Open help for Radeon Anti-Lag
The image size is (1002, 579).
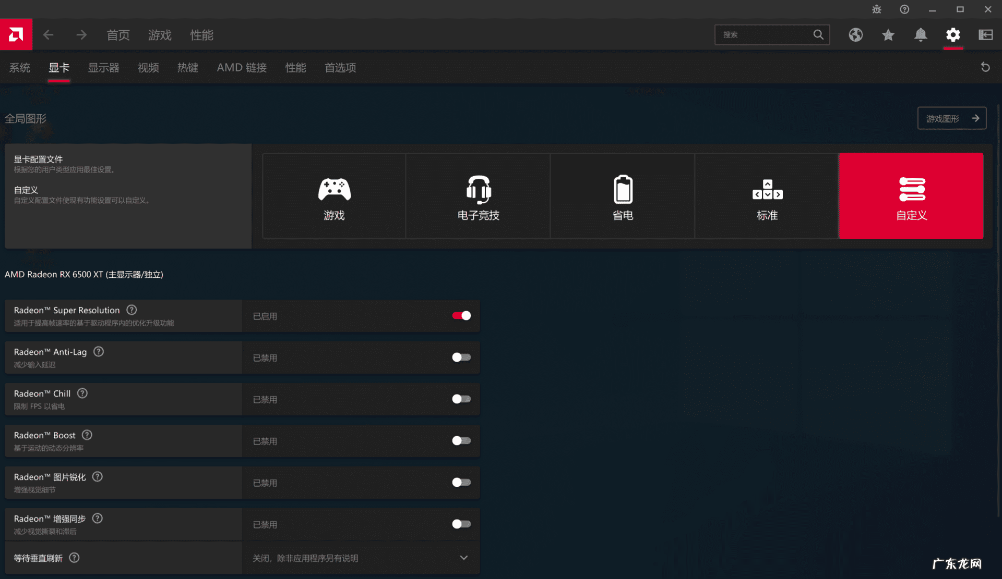pyautogui.click(x=99, y=352)
